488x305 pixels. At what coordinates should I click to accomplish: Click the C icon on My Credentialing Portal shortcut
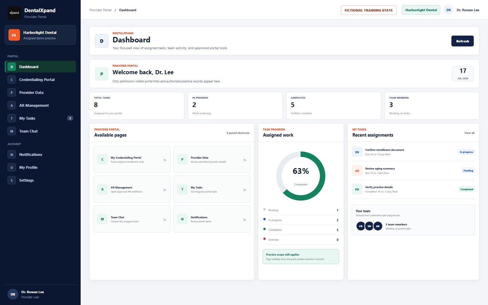(102, 159)
